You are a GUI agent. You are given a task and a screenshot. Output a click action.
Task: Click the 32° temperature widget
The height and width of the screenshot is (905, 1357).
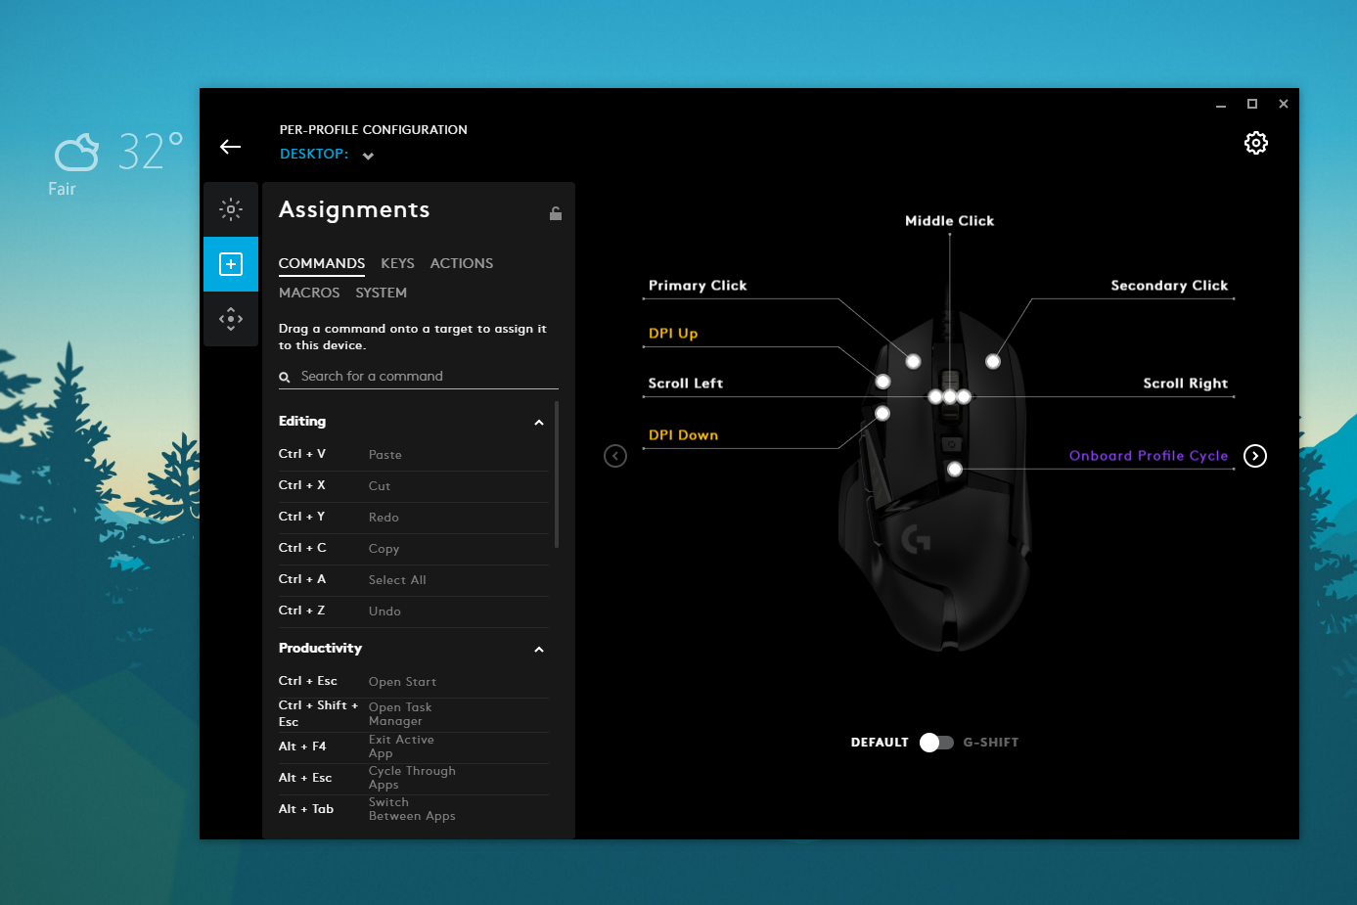coord(151,152)
